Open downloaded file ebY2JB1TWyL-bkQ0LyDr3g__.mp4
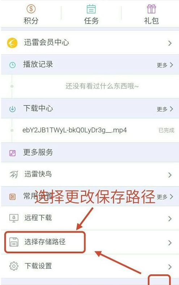This screenshot has height=285, width=179. [x=74, y=130]
